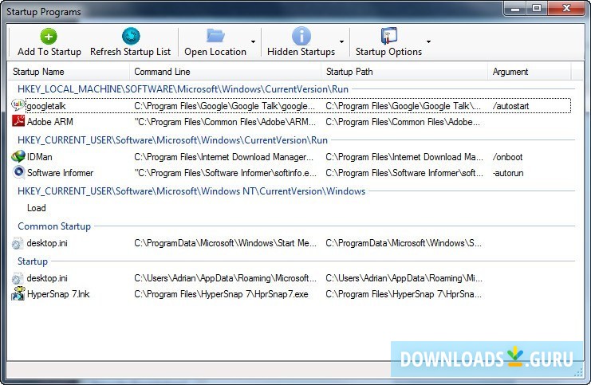The width and height of the screenshot is (591, 385).
Task: Click the Refresh Startup List label
Action: [x=131, y=52]
